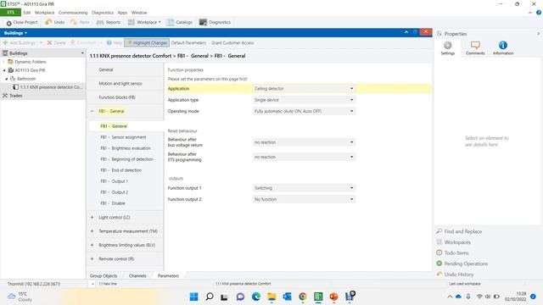Open FB1 - End of detection page
This screenshot has width=543, height=305.
coord(120,170)
